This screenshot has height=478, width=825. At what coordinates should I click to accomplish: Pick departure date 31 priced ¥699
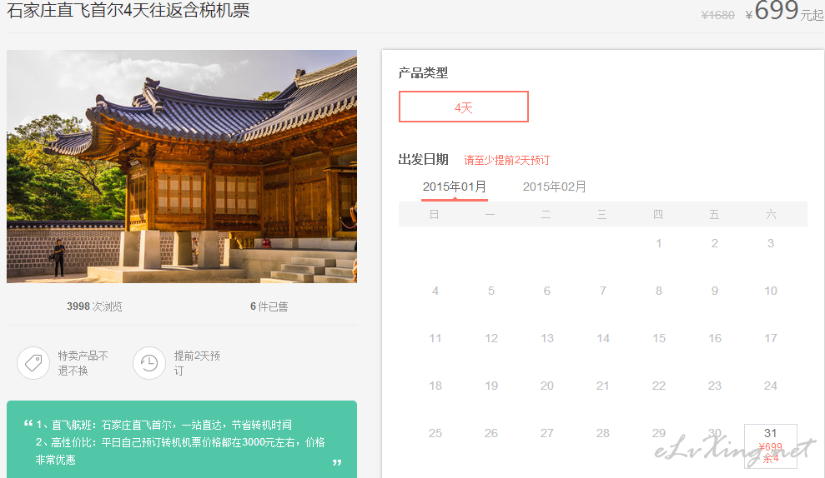pyautogui.click(x=770, y=446)
